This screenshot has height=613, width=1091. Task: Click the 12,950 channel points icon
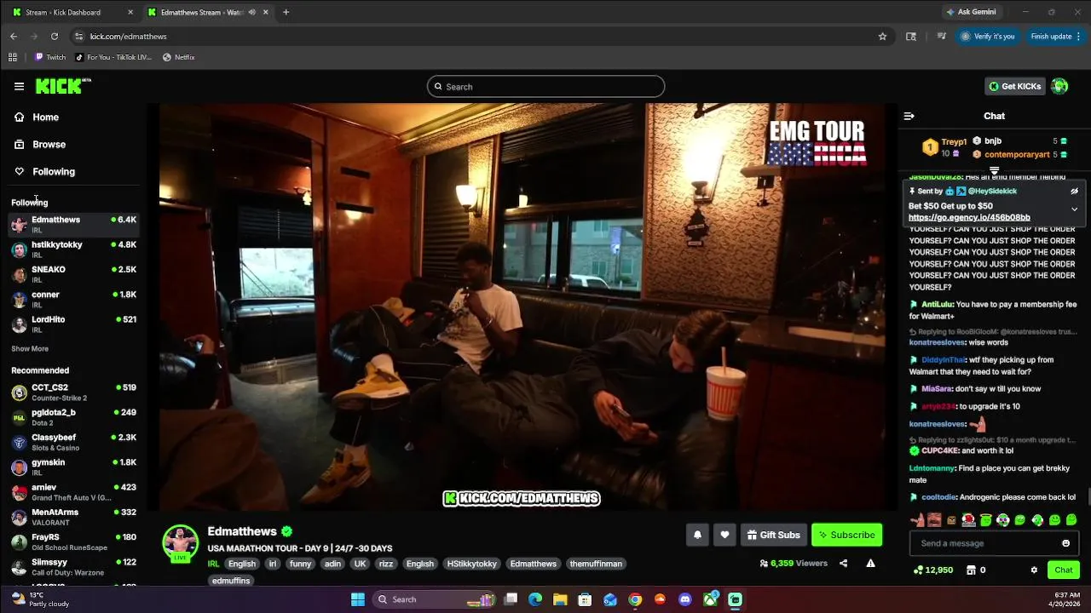click(932, 570)
